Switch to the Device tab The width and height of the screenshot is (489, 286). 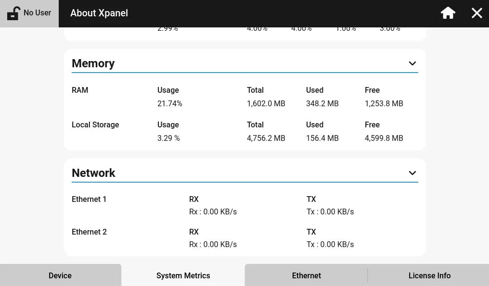click(60, 275)
